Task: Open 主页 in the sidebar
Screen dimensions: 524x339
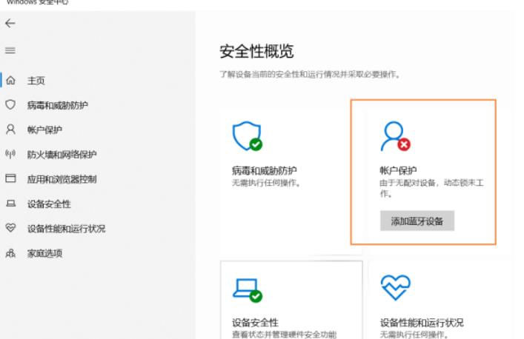Action: [36, 81]
